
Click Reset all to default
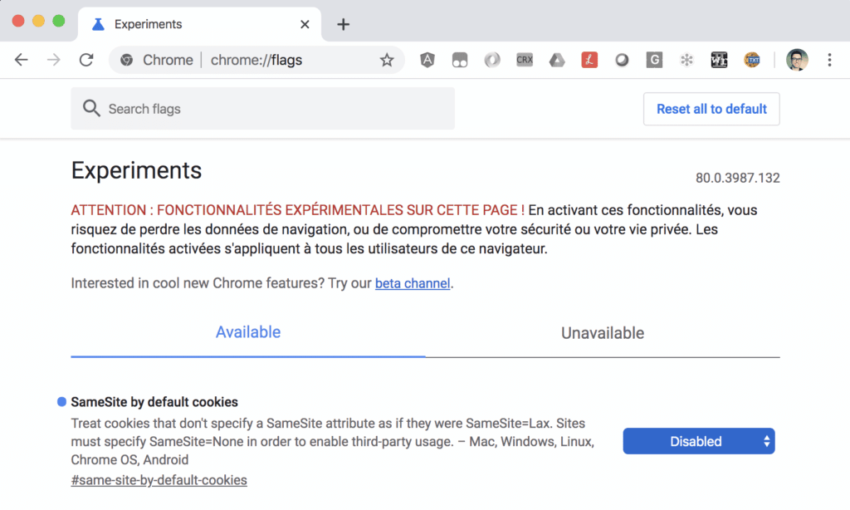coord(711,109)
